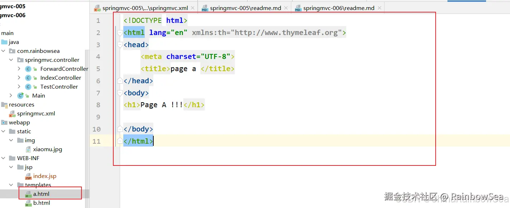The height and width of the screenshot is (208, 510).
Task: Click the IndexController class icon
Action: (x=28, y=78)
